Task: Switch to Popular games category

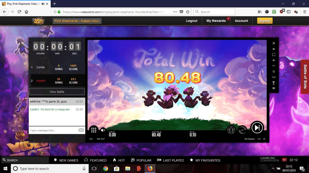Action: click(x=141, y=160)
